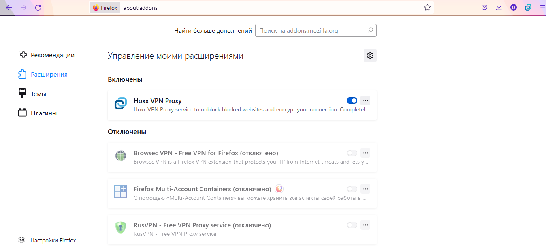Open Hoxx VPN Proxy more options menu

coord(365,100)
